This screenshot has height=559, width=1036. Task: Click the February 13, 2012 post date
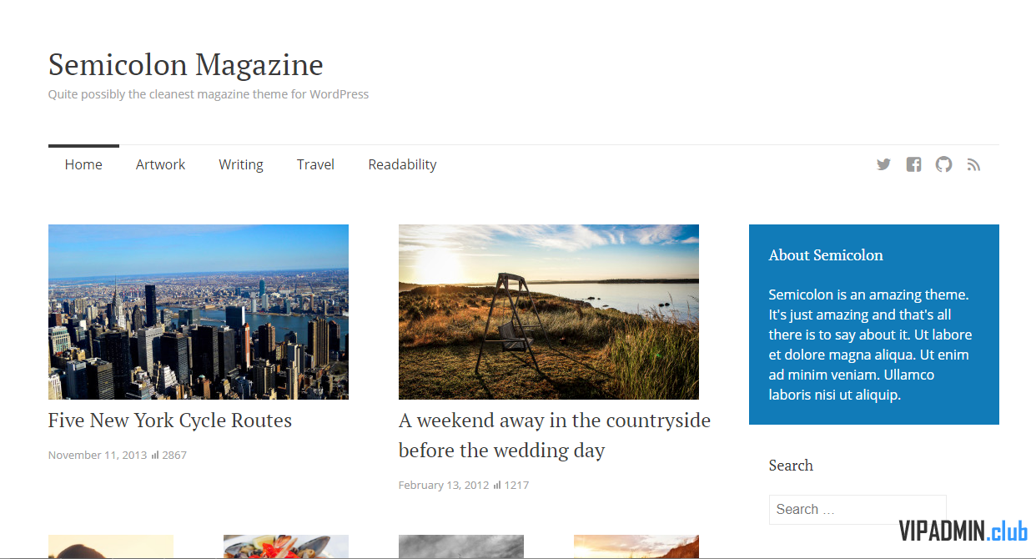tap(444, 486)
